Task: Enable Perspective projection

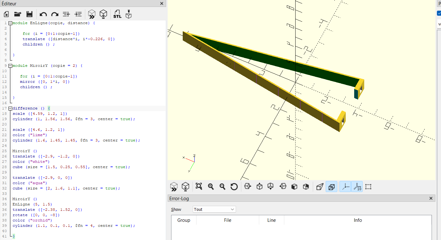Action: click(x=320, y=187)
